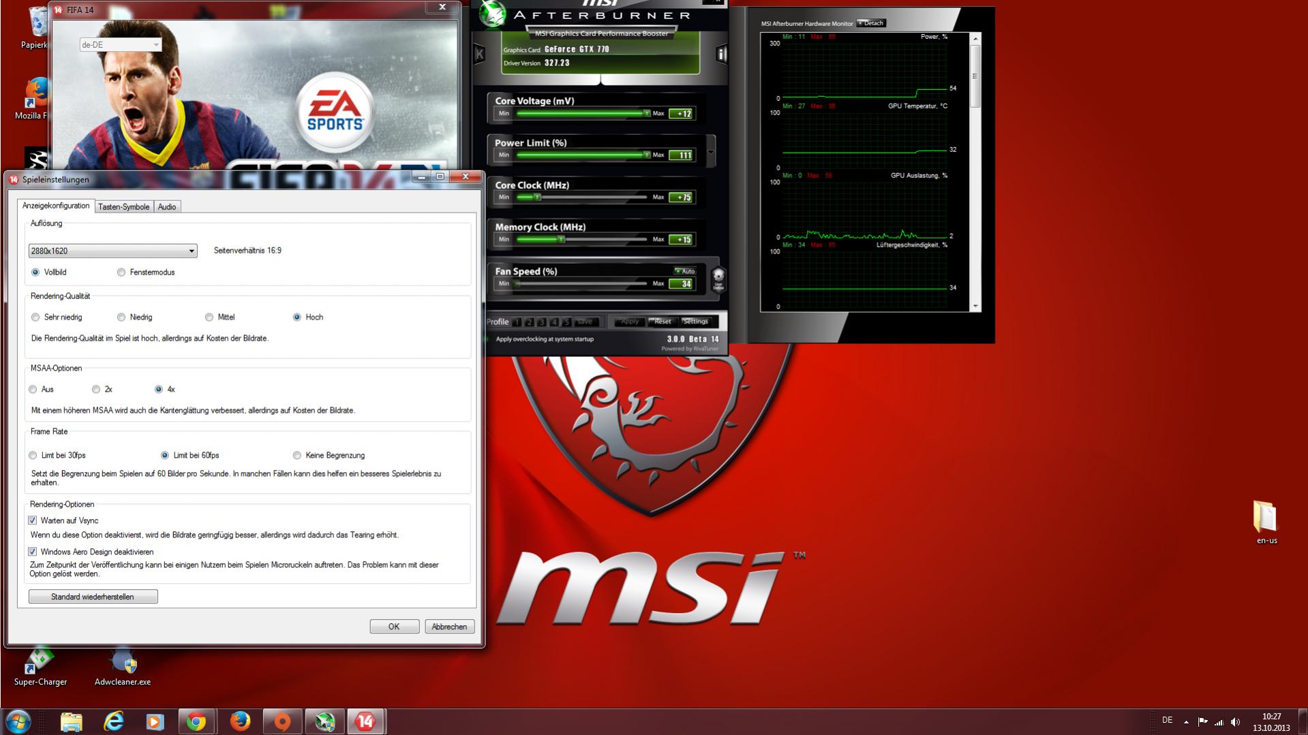Toggle Warten auf Vsync checkbox
The image size is (1308, 735).
(x=32, y=520)
